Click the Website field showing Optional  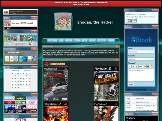[x=141, y=59]
